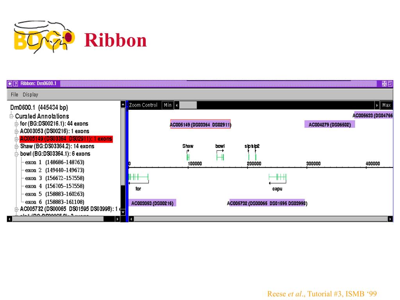
Task: Select exon 1 (148686-148763)
Action: (x=55, y=162)
